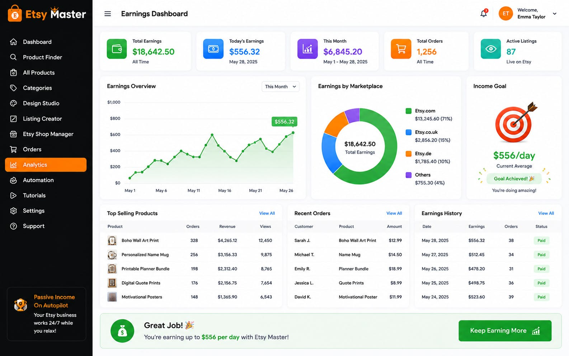Click the ET user avatar

coord(505,14)
